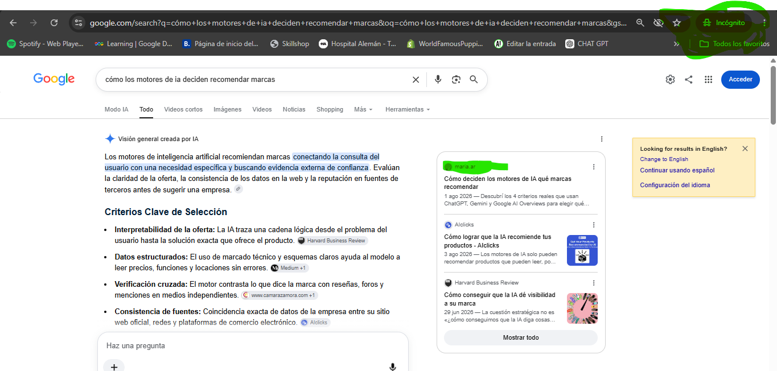Click the Mostrar todo button
This screenshot has height=371, width=777.
pos(521,337)
